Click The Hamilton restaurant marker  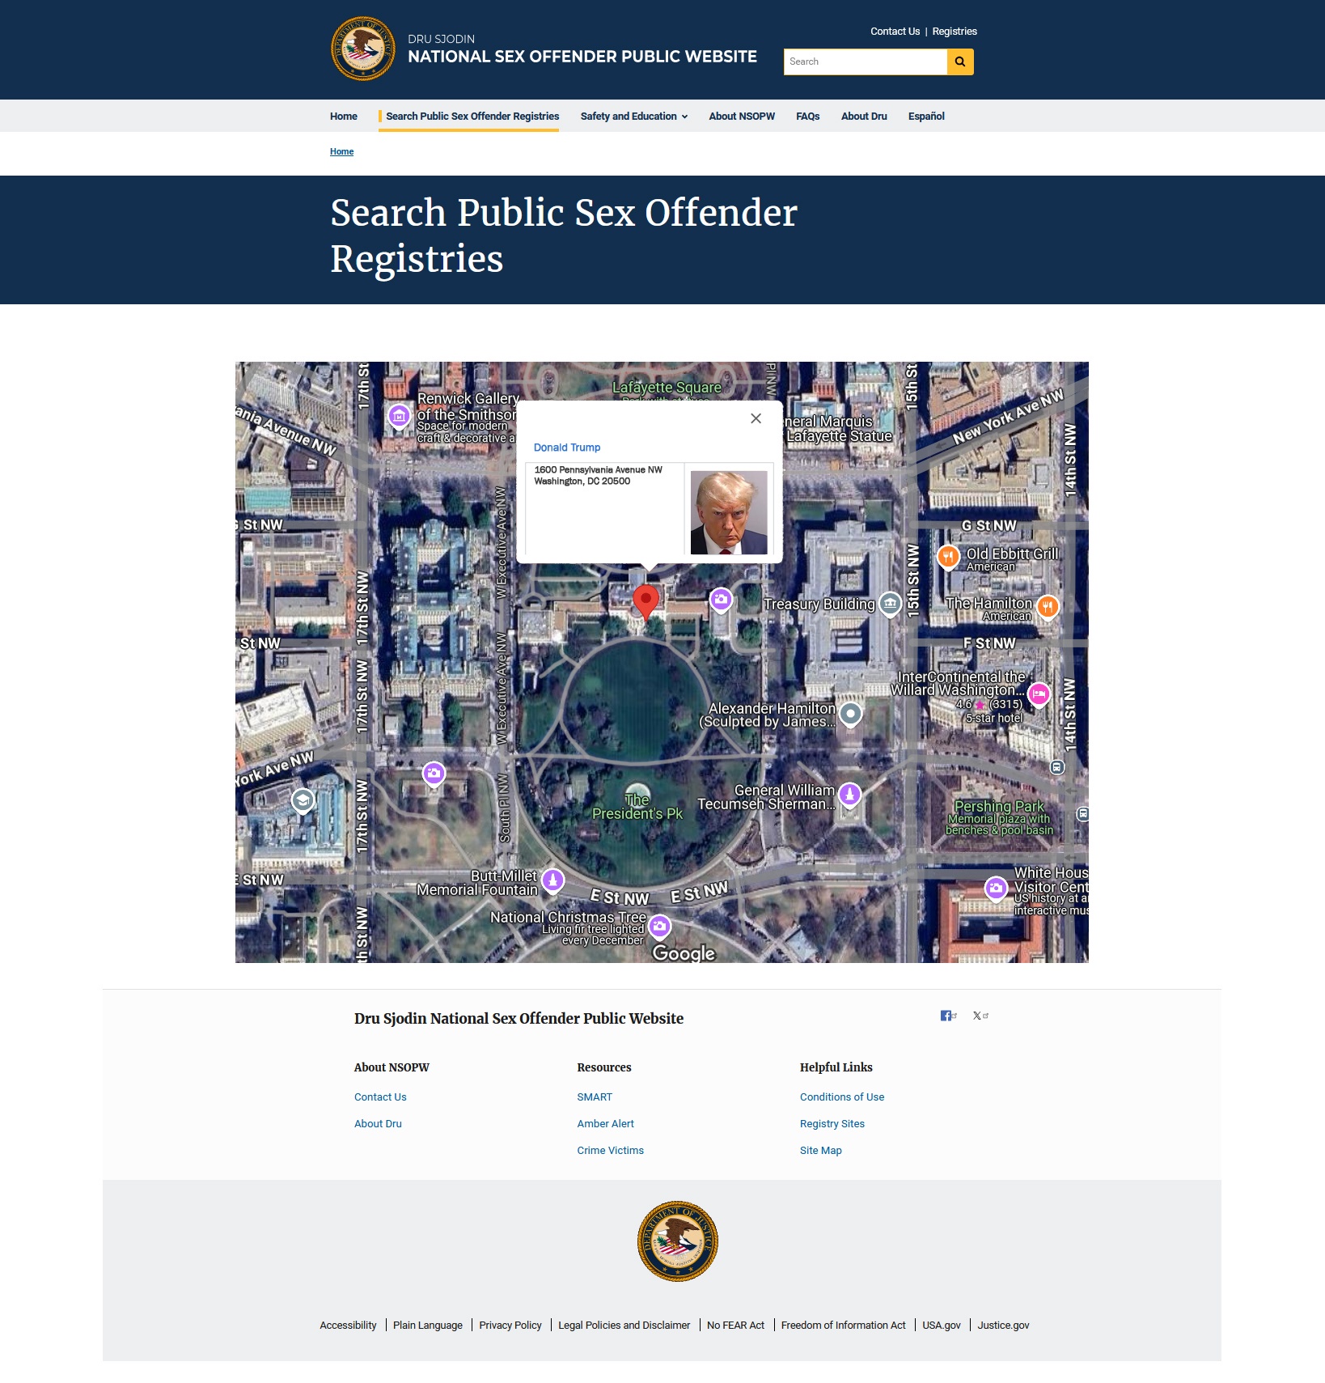[1048, 606]
